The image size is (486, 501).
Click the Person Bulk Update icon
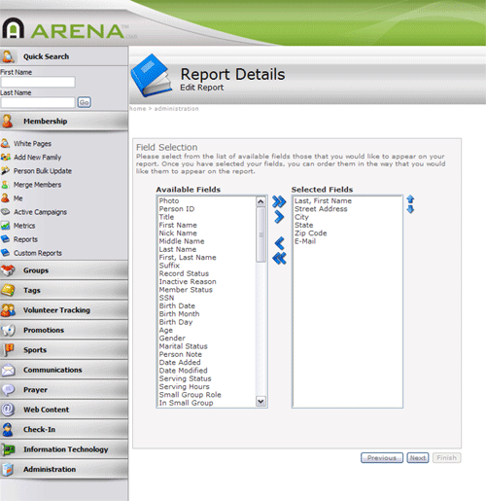point(5,170)
